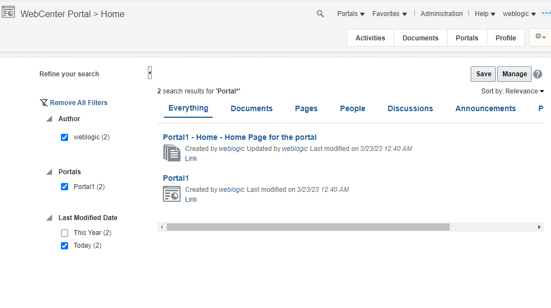Switch to the People results tab

click(352, 108)
